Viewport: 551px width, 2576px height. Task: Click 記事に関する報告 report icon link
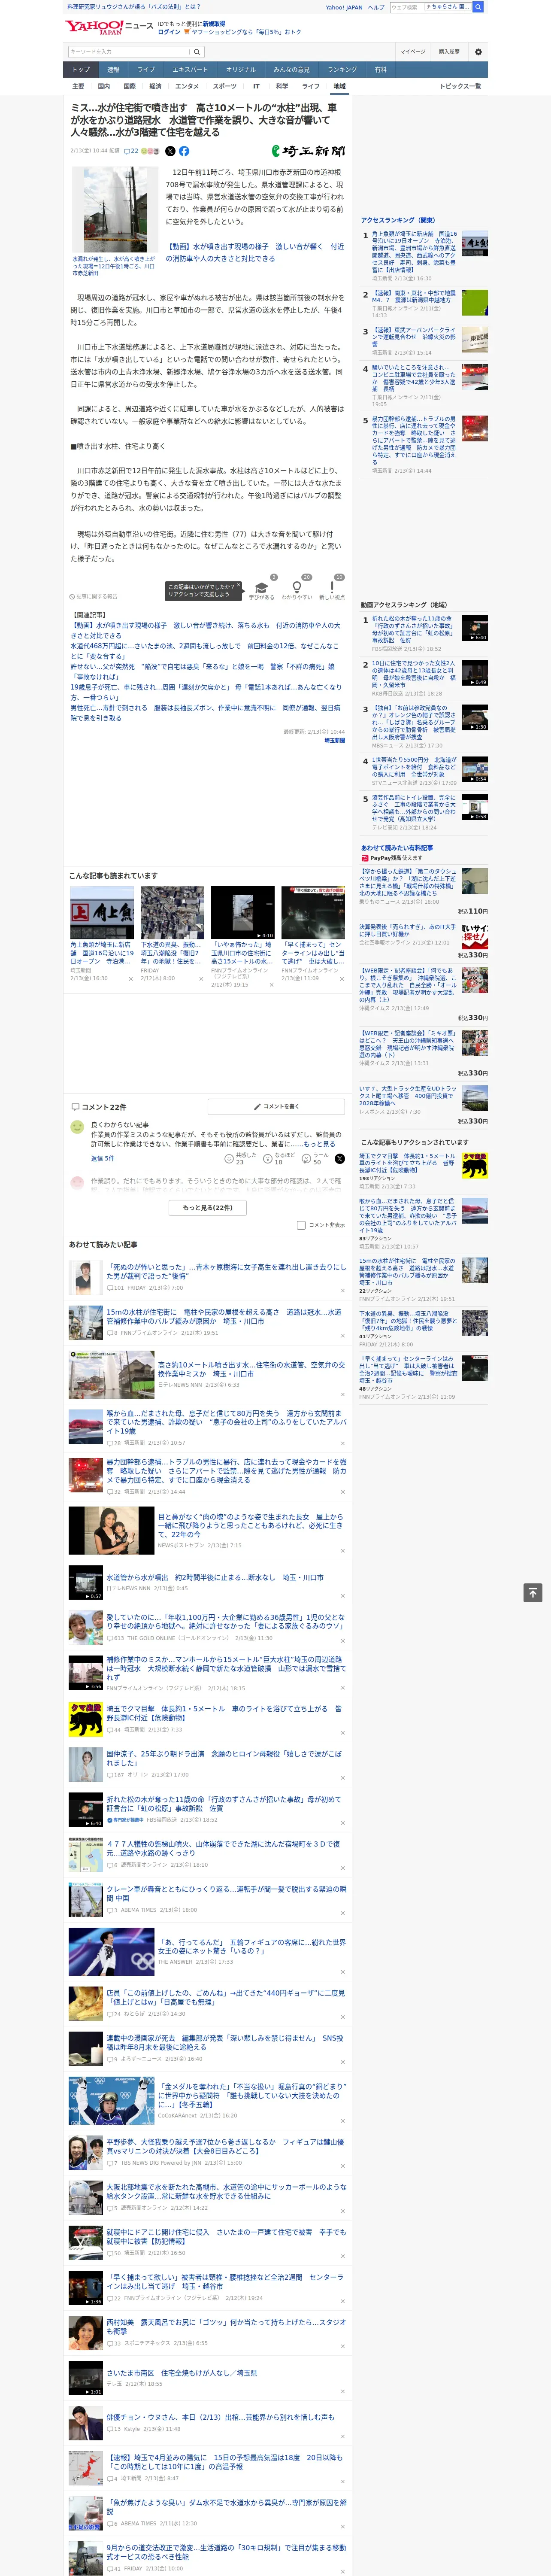94,597
